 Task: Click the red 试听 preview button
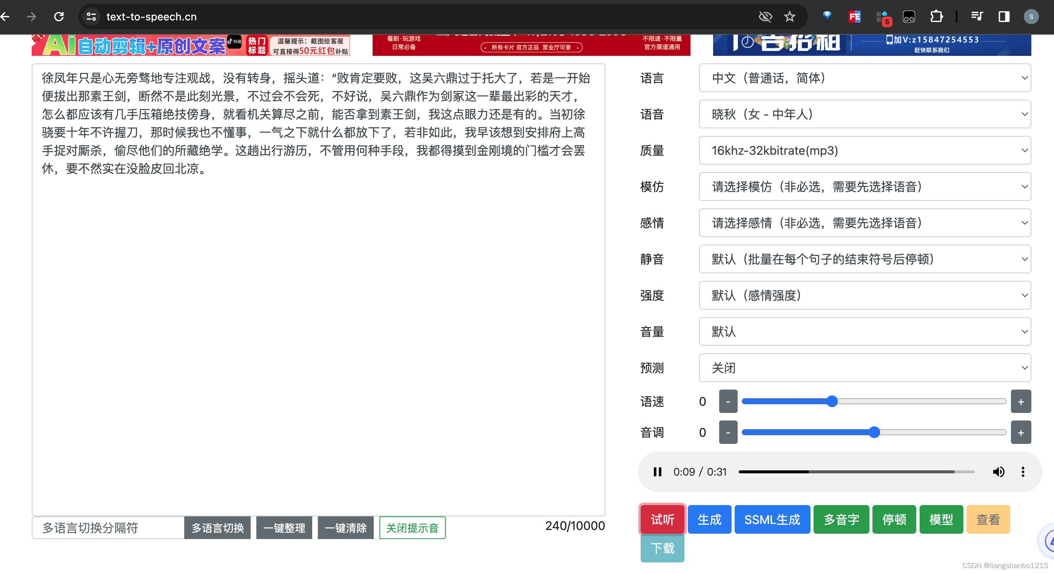[662, 519]
